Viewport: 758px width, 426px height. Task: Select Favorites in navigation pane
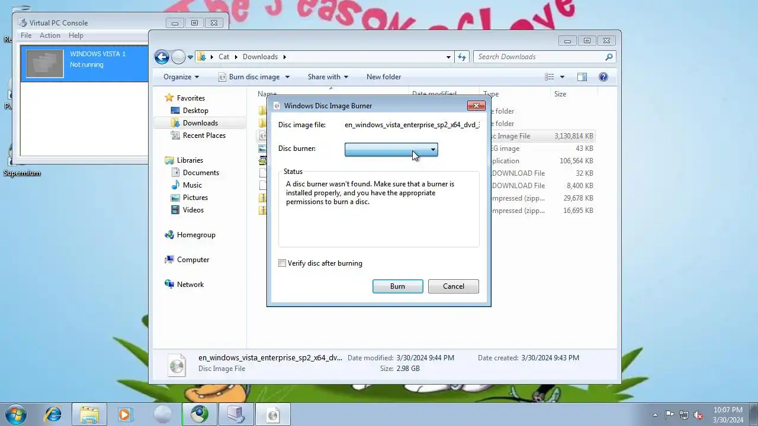191,98
